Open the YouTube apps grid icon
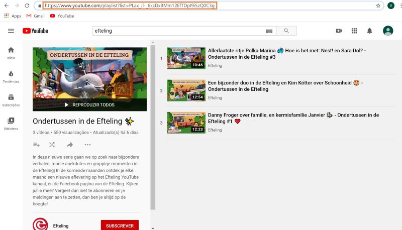 pyautogui.click(x=354, y=31)
